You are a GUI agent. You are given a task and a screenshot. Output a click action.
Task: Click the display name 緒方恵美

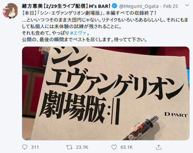pyautogui.click(x=32, y=6)
